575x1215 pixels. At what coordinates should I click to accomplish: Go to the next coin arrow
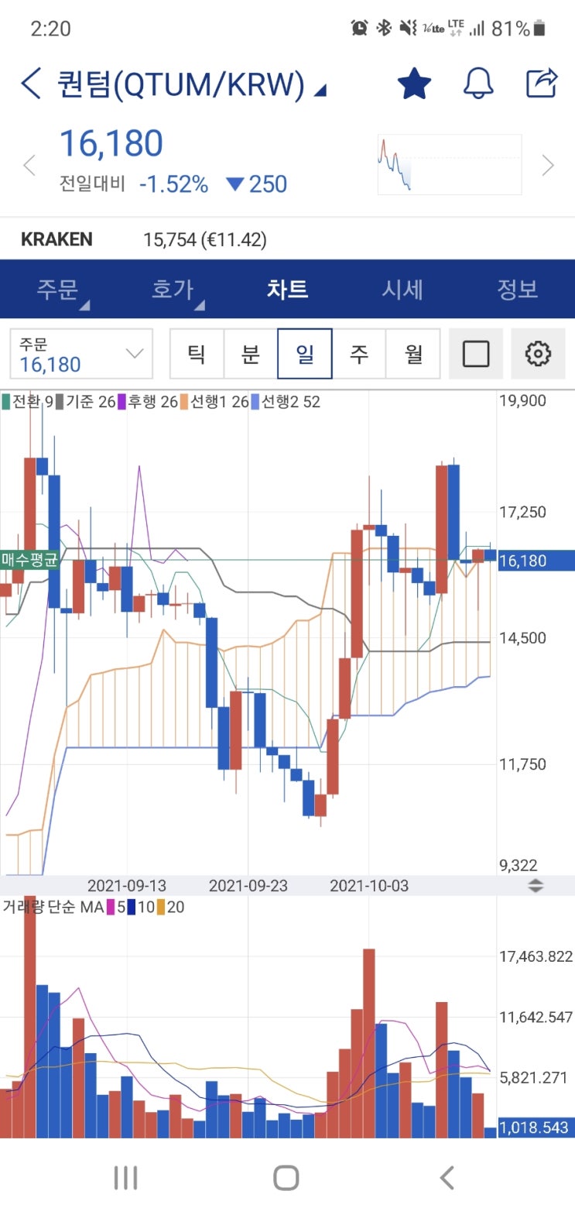[548, 165]
